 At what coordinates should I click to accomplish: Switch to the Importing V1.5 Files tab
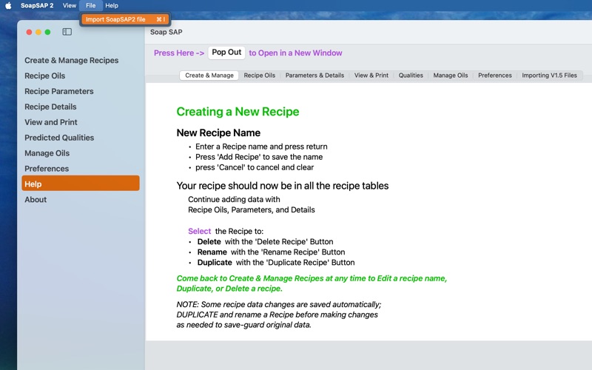pyautogui.click(x=549, y=75)
